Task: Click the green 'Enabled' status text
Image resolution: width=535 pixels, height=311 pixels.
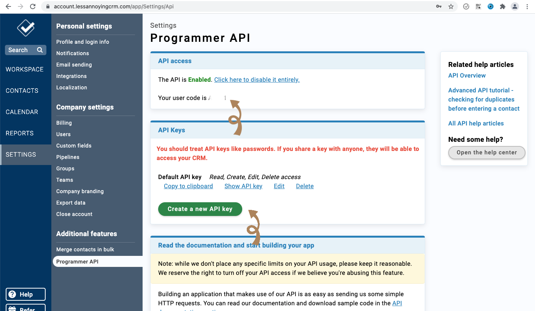Action: [199, 79]
